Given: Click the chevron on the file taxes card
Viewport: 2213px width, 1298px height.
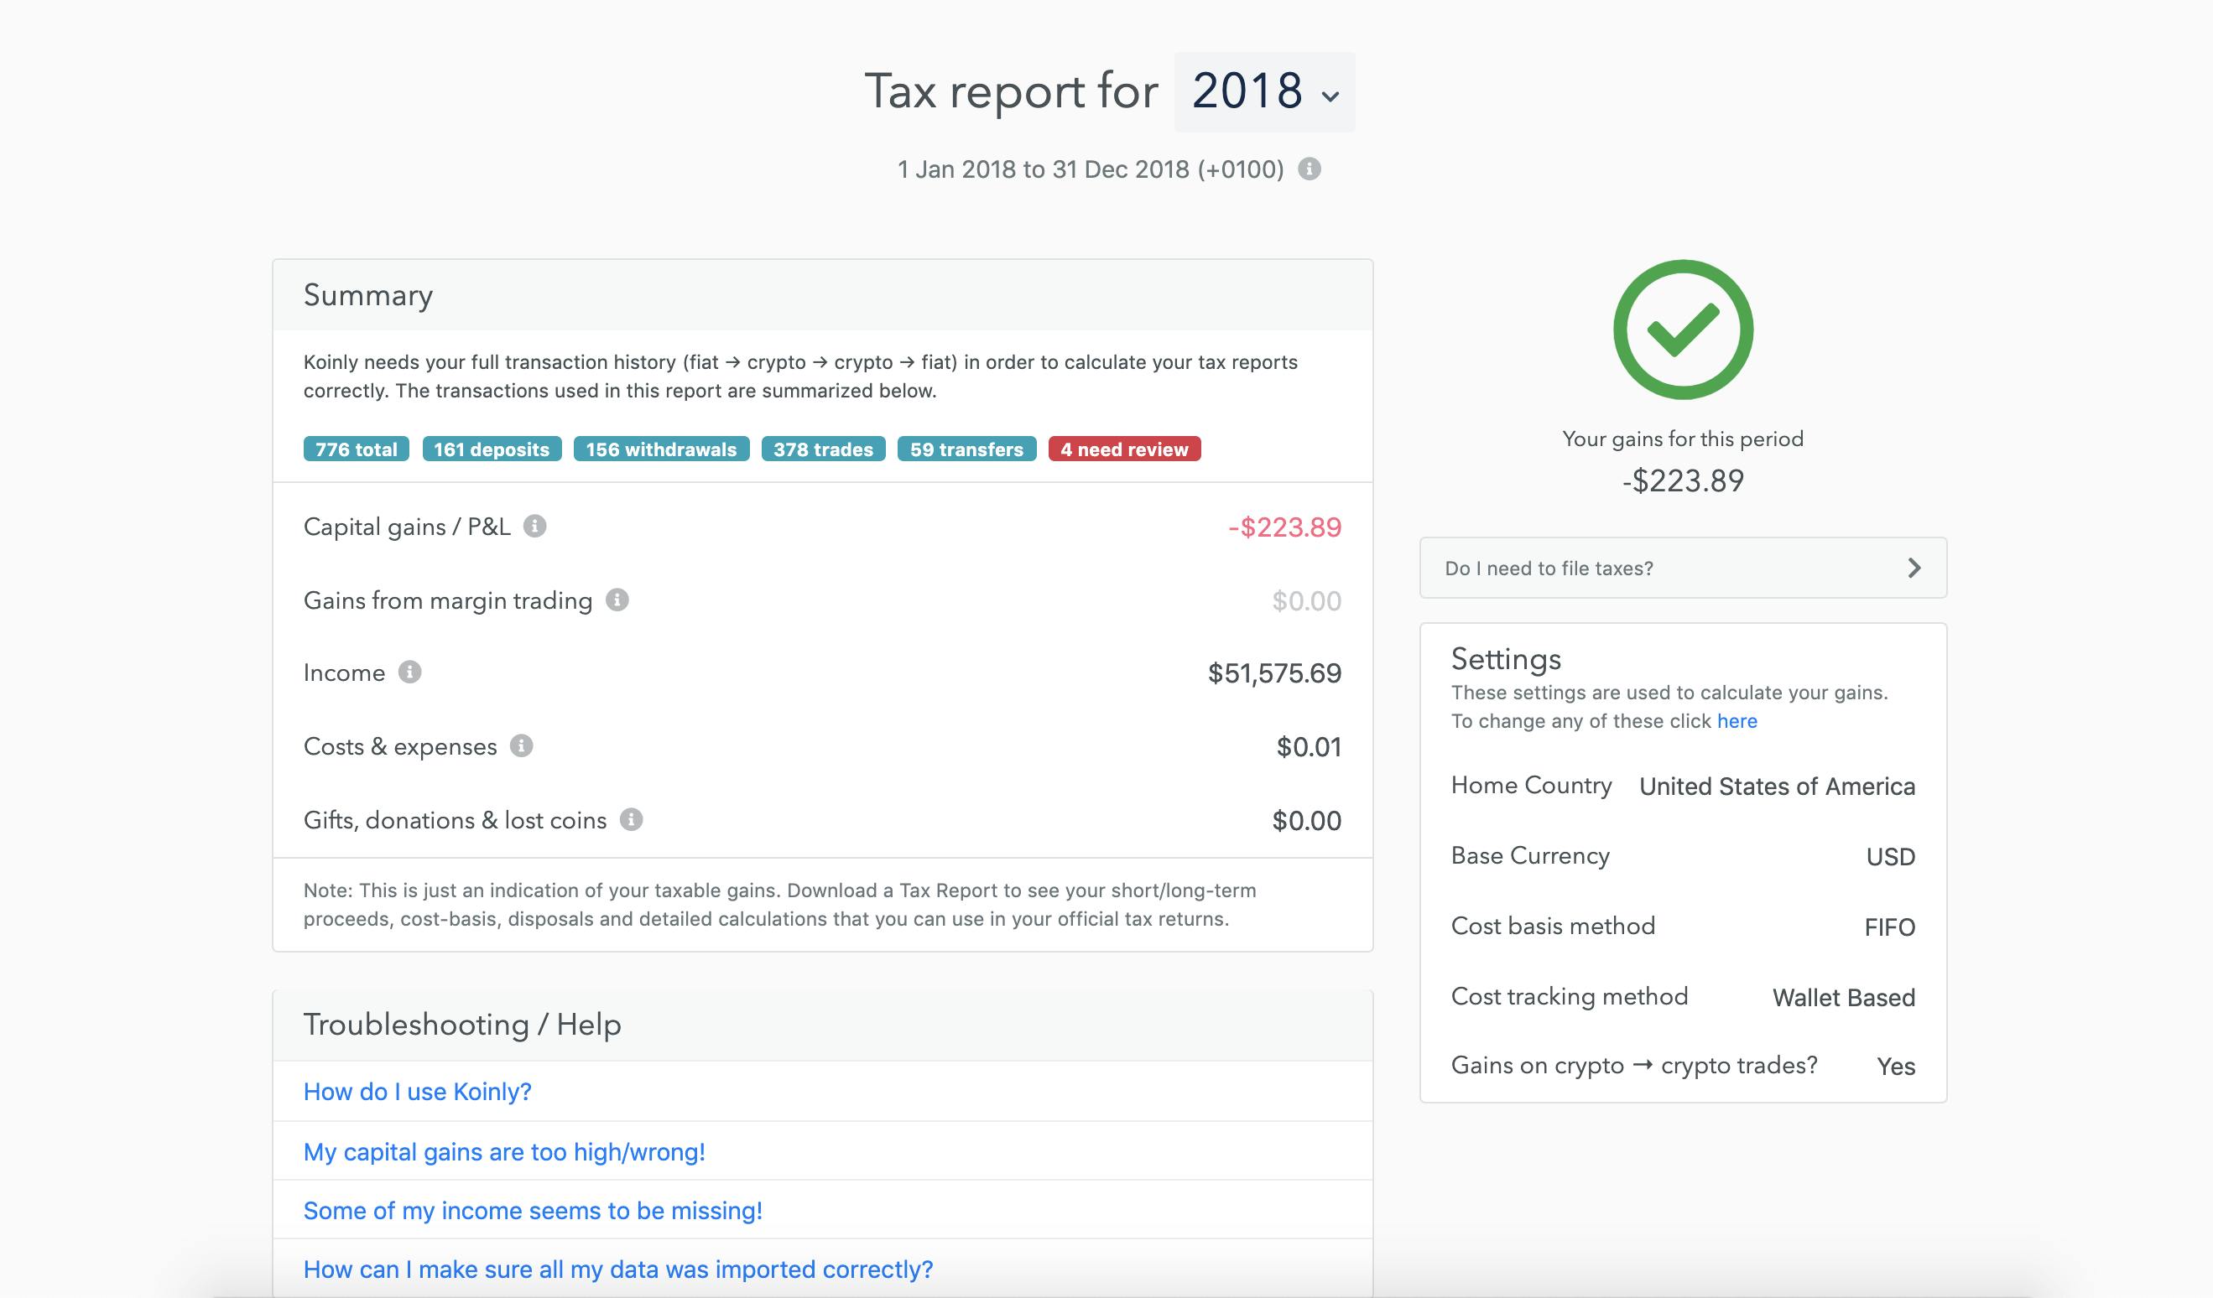Looking at the screenshot, I should click(x=1915, y=568).
